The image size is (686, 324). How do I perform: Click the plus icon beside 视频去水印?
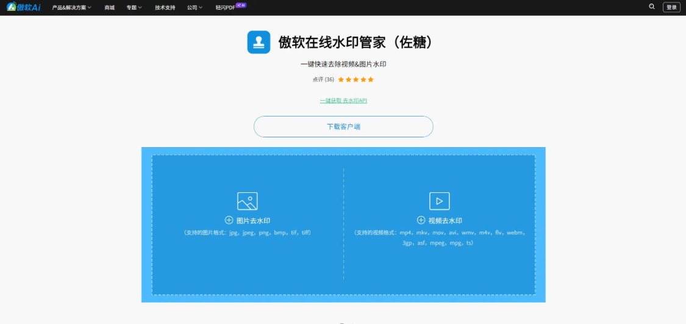click(421, 220)
